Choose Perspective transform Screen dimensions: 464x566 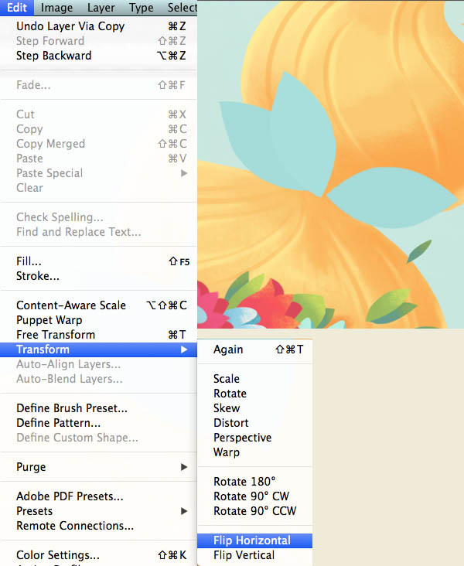[242, 438]
